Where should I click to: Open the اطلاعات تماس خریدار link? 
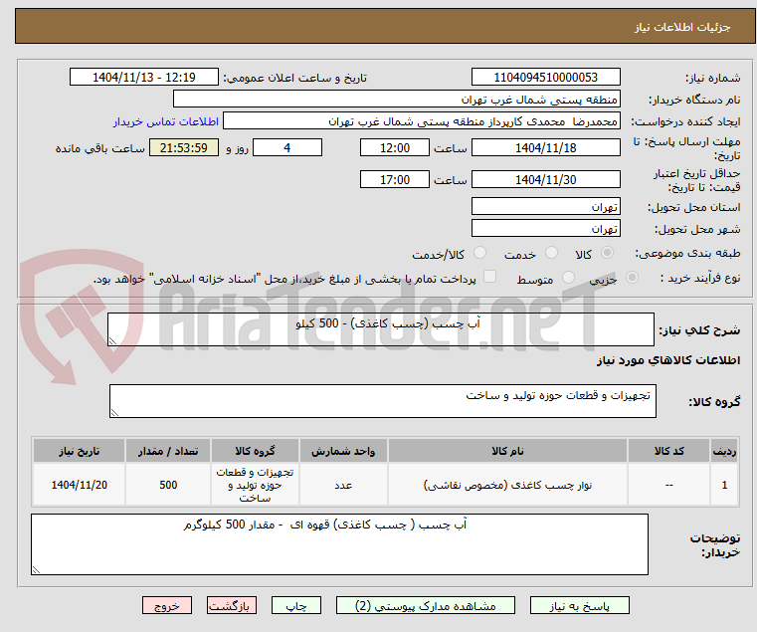[166, 121]
